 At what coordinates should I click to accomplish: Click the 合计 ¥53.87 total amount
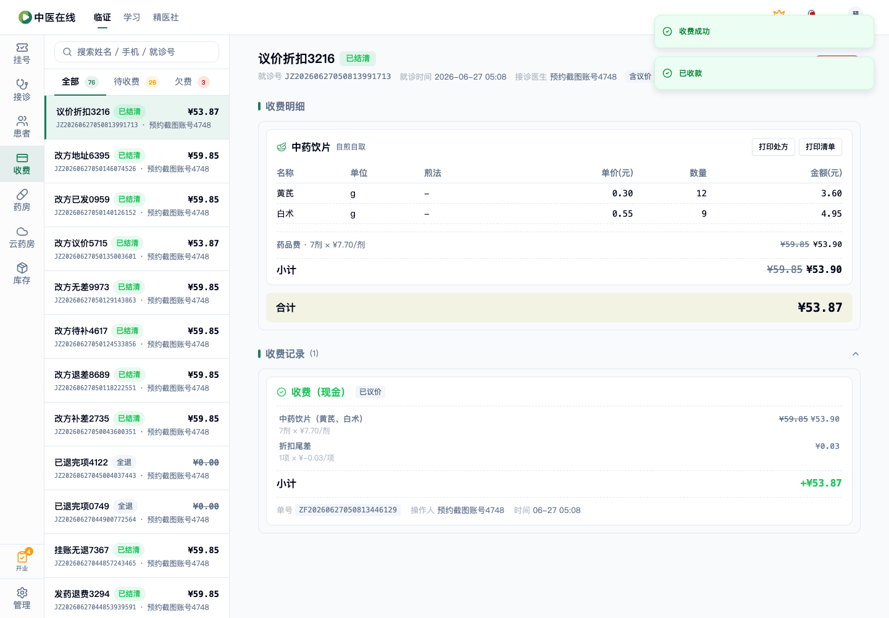(x=820, y=307)
